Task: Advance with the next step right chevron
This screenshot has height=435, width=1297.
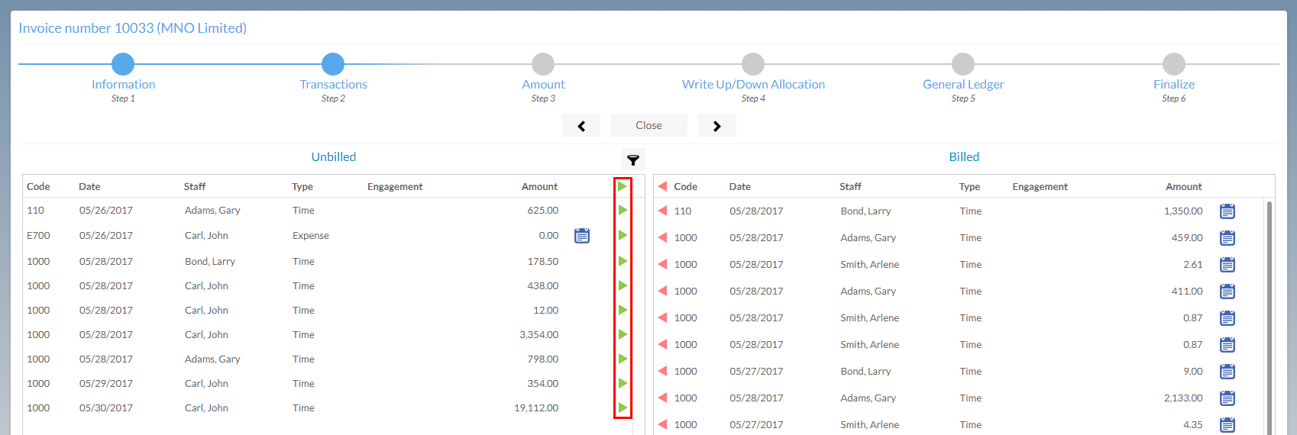Action: coord(716,126)
